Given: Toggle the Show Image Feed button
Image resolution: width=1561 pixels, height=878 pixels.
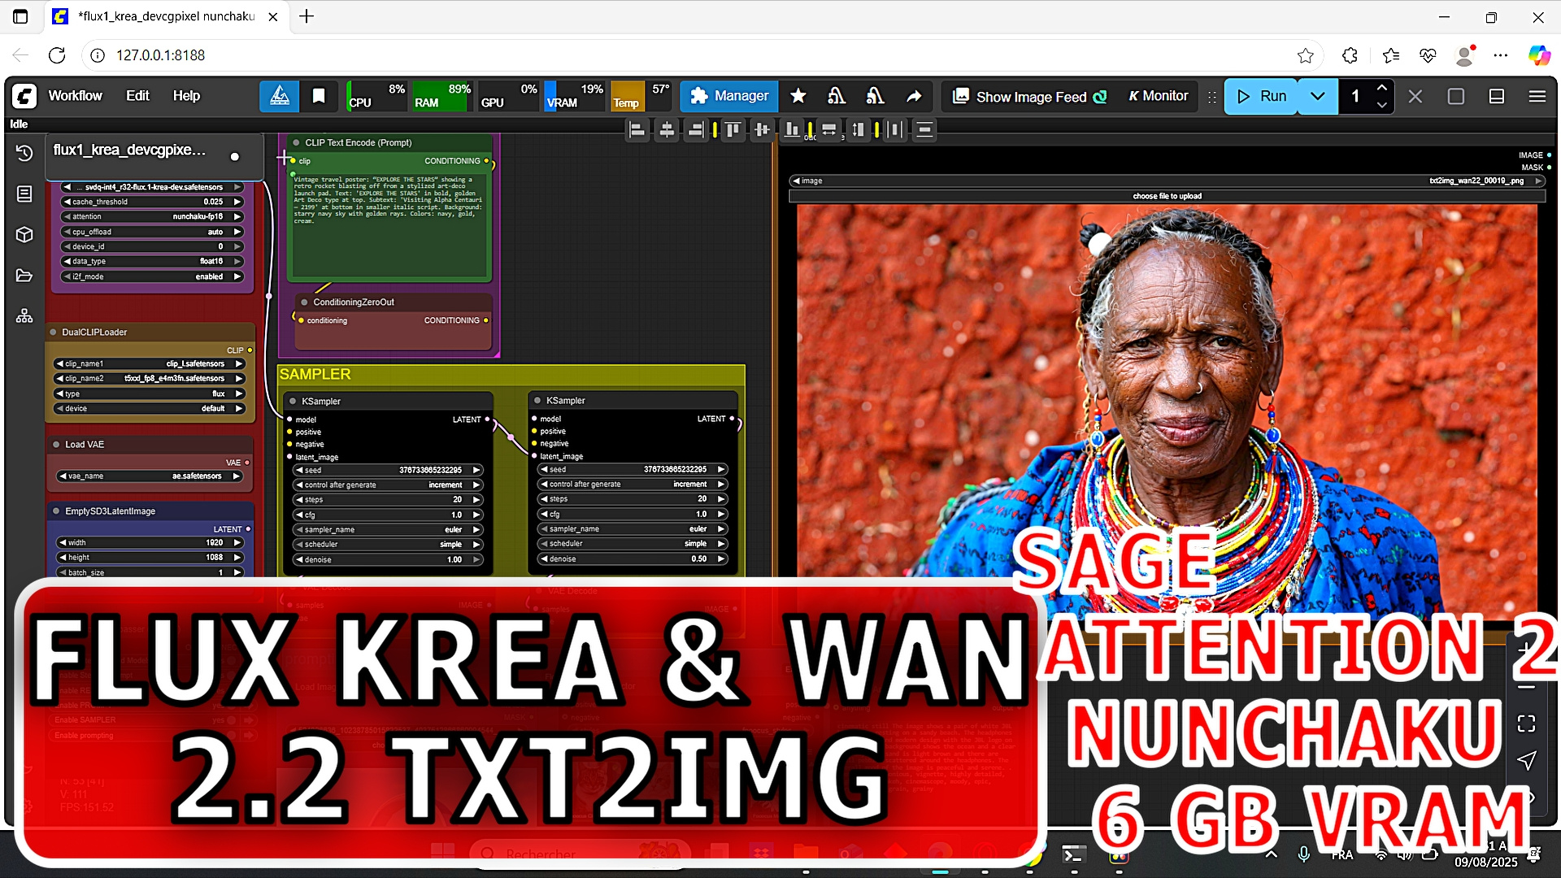Looking at the screenshot, I should click(1030, 97).
